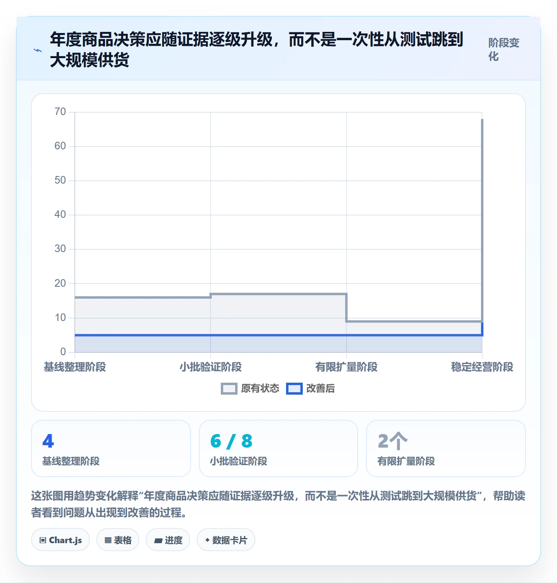Select the 表格 tag chip
This screenshot has width=557, height=583.
[x=118, y=540]
